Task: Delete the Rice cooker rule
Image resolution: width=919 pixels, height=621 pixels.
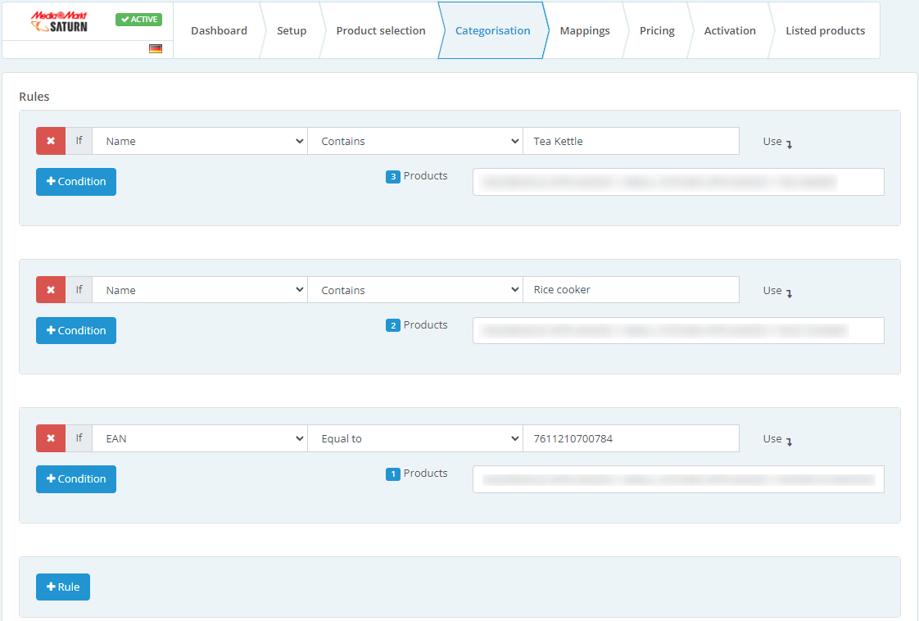Action: point(51,290)
